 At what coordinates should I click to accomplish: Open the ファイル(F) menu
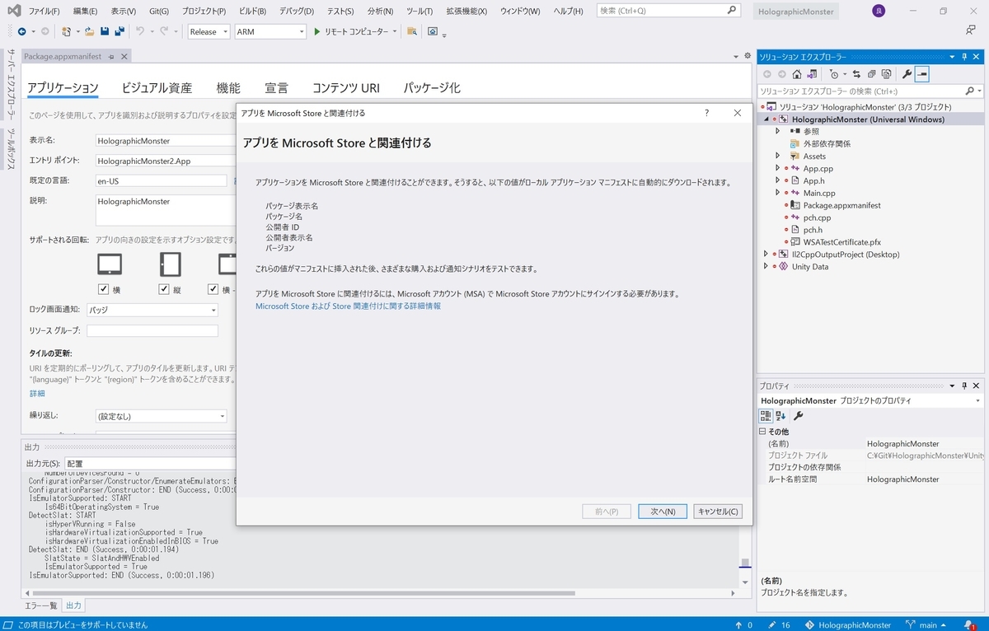(44, 12)
